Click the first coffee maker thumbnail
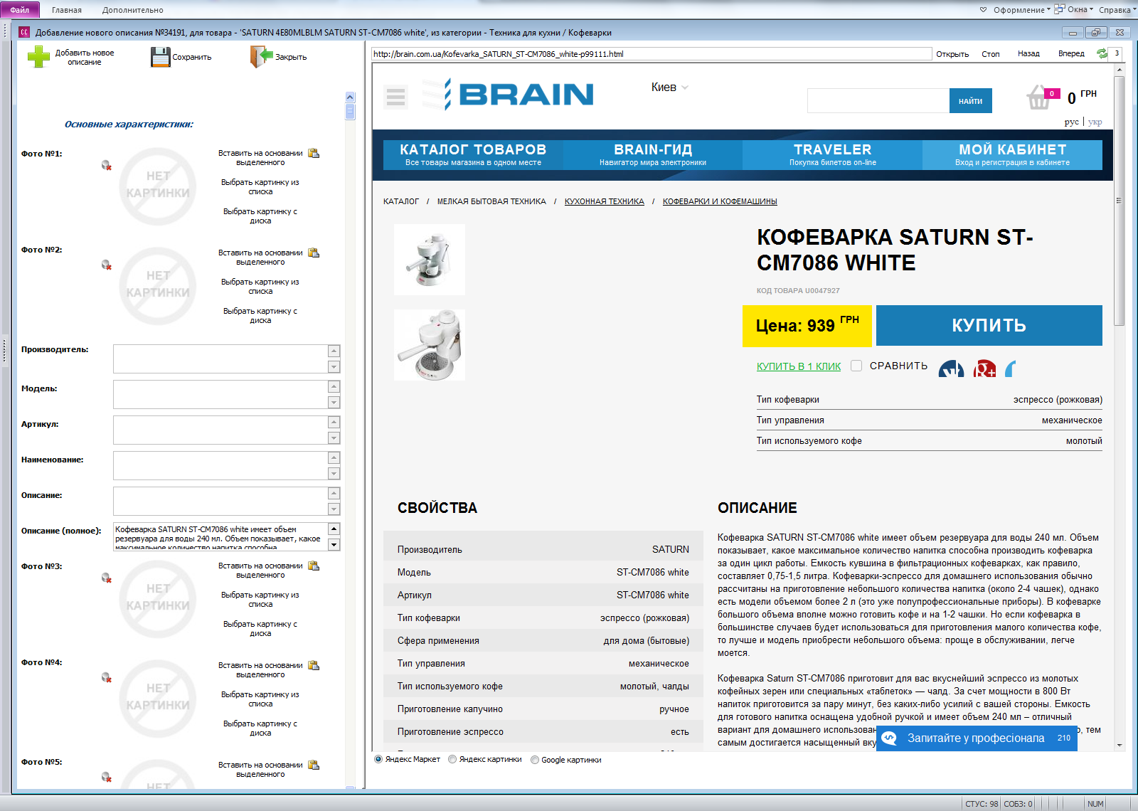Screen dimensions: 1138x811 (430, 260)
